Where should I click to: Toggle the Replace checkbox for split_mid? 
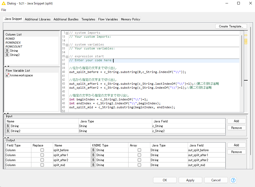pyautogui.click(x=42, y=165)
